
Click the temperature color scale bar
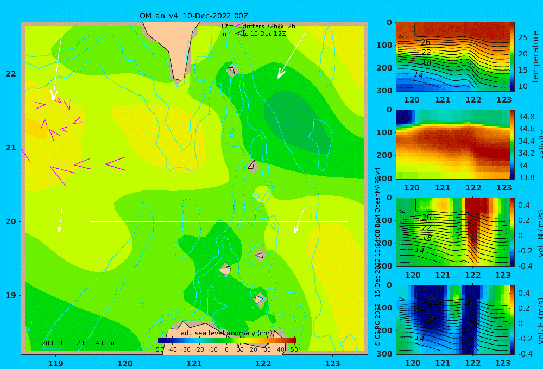click(512, 57)
